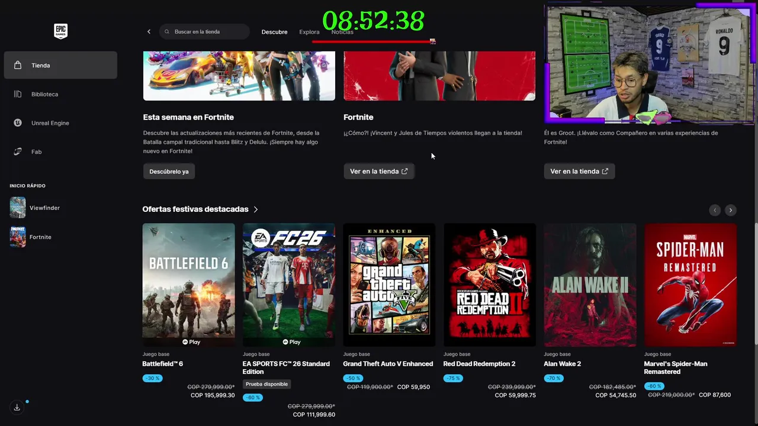Viewport: 758px width, 426px height.
Task: Advance the offers carousel to next
Action: click(x=731, y=210)
